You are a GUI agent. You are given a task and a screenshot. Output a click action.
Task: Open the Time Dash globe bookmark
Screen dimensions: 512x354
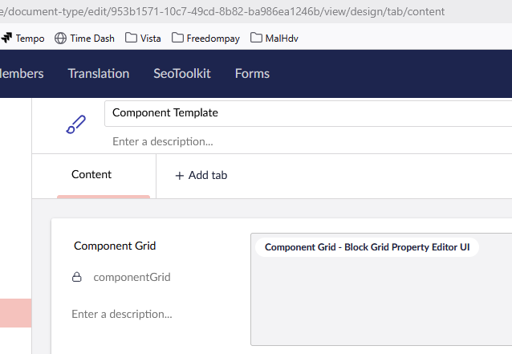(83, 38)
